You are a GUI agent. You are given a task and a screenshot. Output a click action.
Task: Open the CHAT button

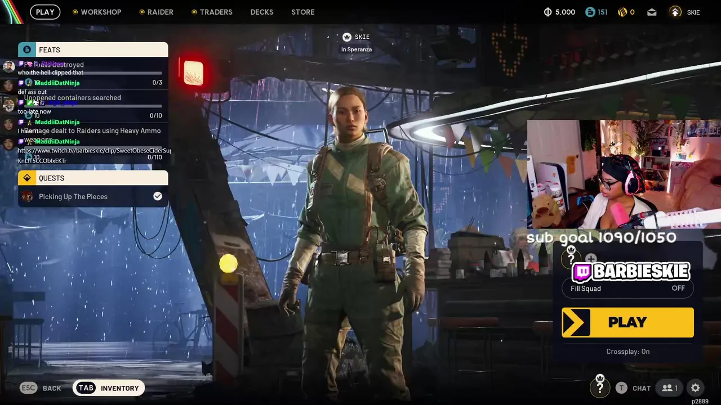click(642, 388)
